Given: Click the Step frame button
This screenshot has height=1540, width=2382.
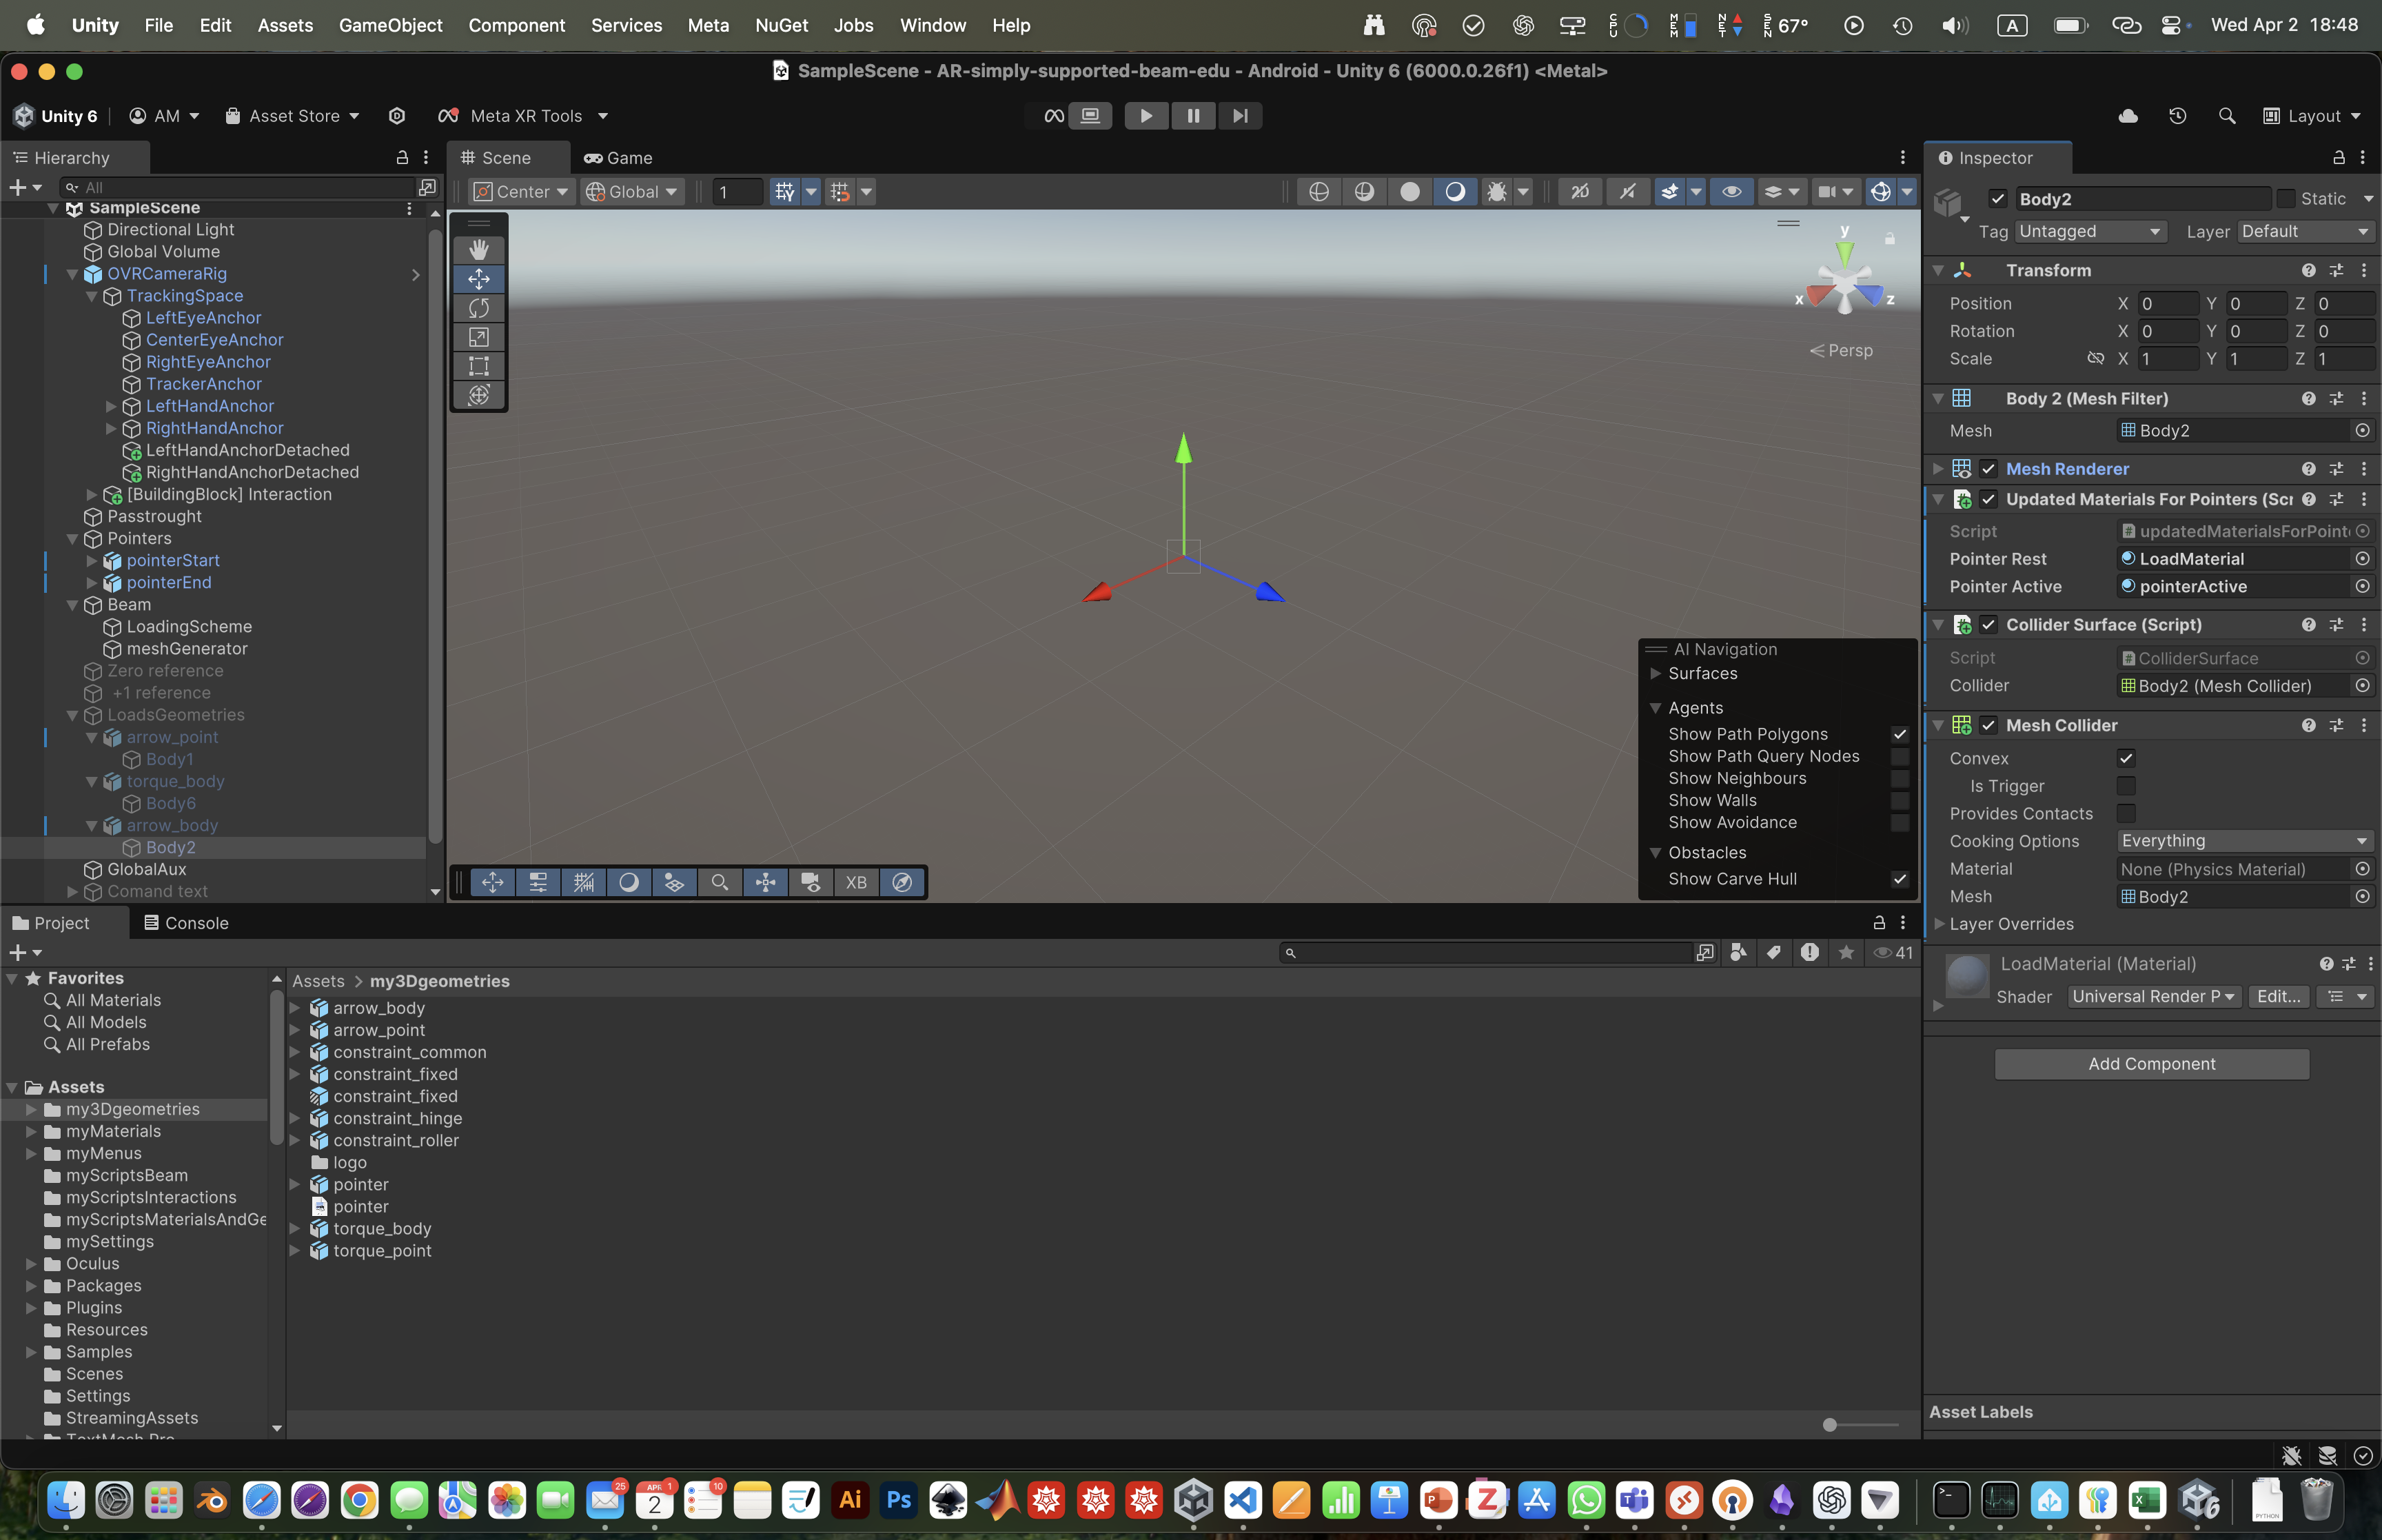Looking at the screenshot, I should 1239,116.
